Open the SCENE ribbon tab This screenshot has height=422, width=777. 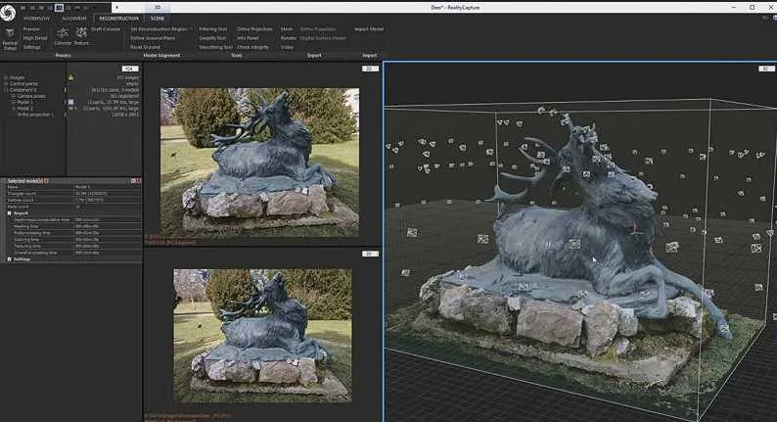pyautogui.click(x=158, y=19)
